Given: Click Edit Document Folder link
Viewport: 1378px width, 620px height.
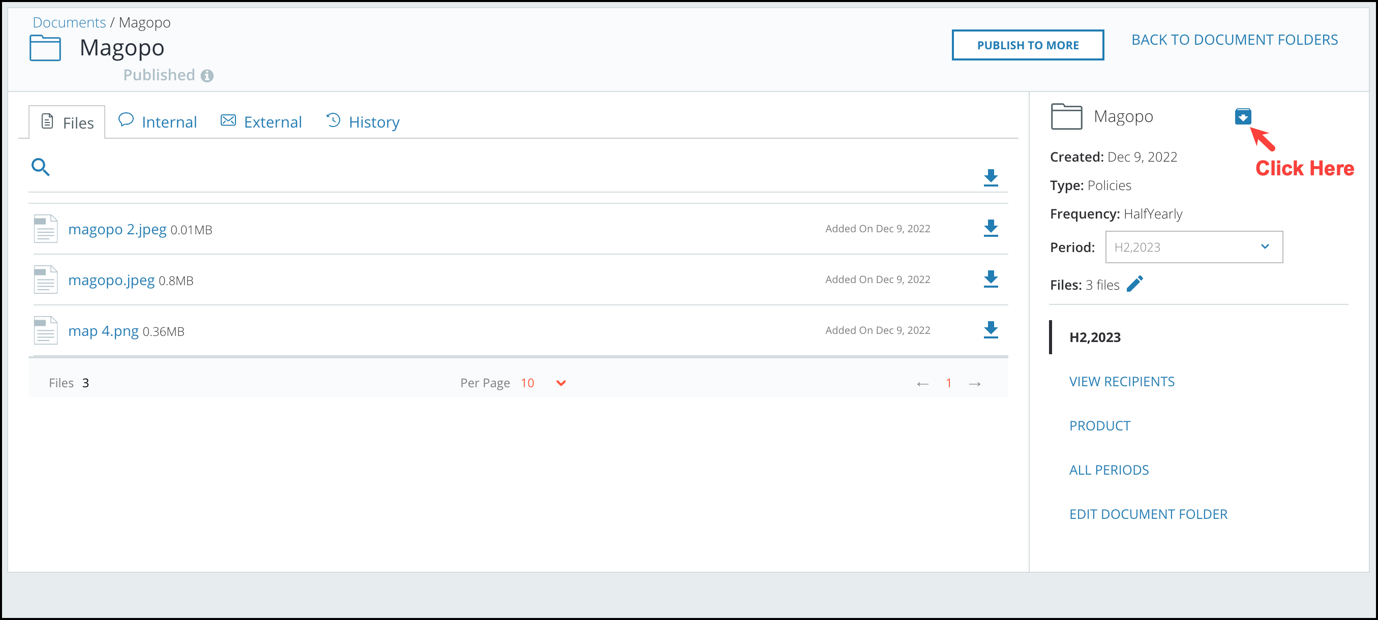Looking at the screenshot, I should 1148,514.
